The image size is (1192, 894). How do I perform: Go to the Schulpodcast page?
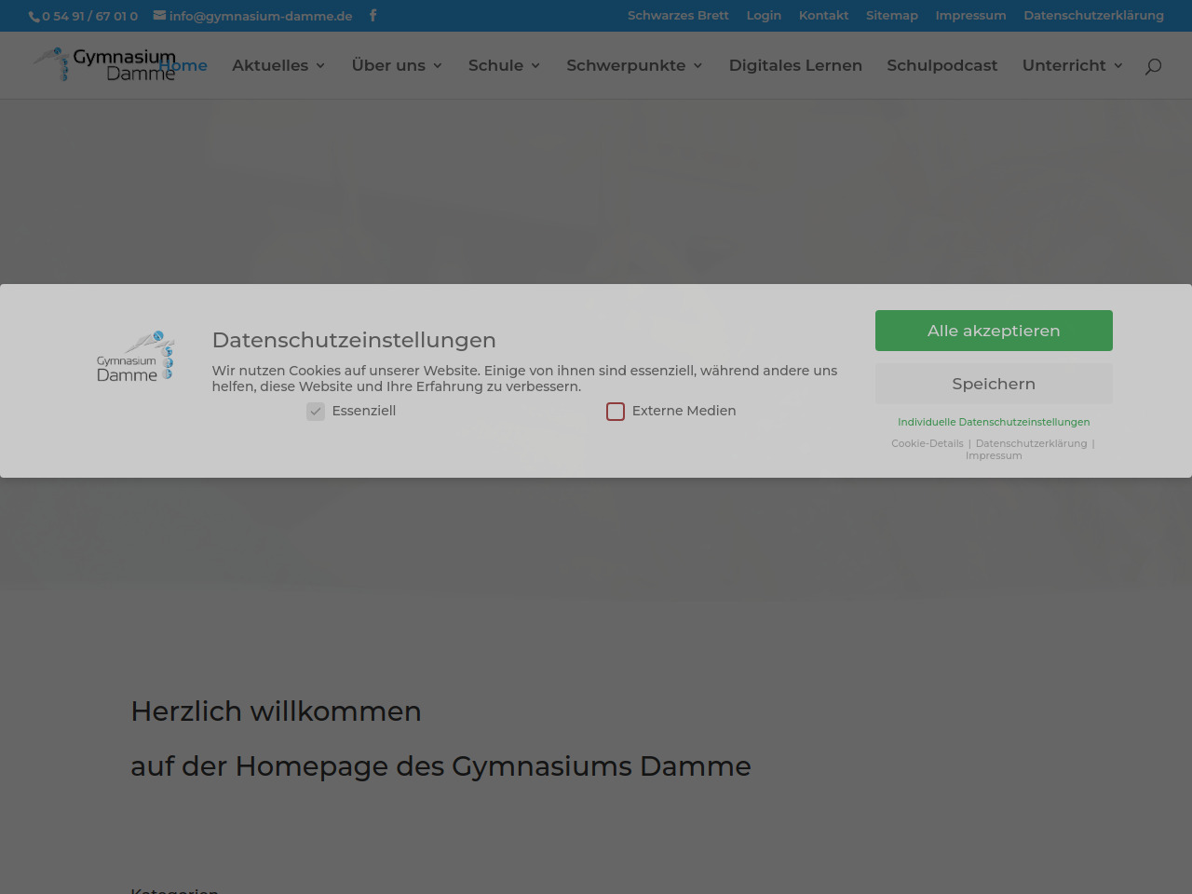(941, 65)
